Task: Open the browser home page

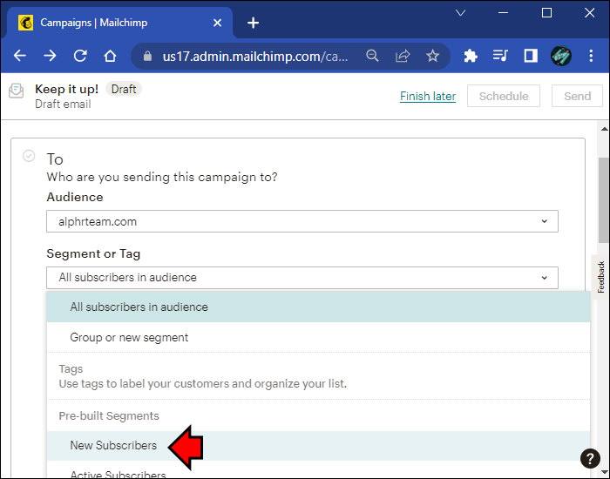Action: pos(110,56)
